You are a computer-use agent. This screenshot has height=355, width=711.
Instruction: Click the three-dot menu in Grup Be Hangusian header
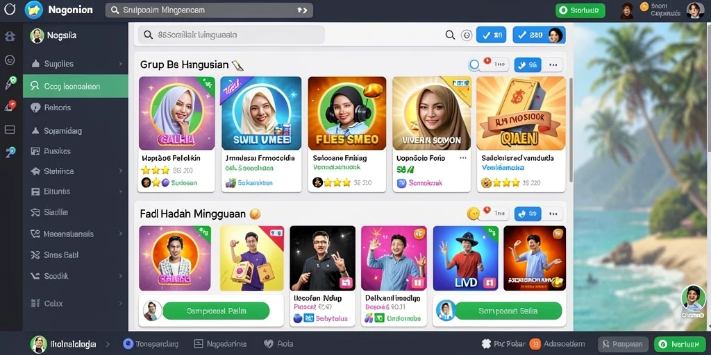click(x=553, y=64)
